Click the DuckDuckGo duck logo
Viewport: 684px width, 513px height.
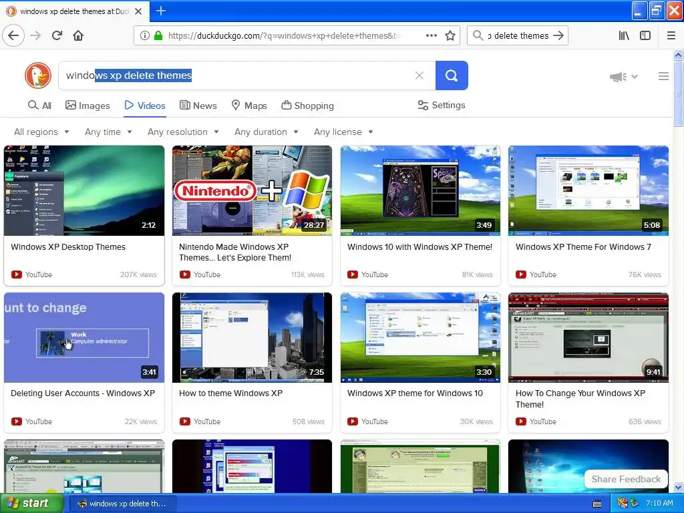coord(38,75)
